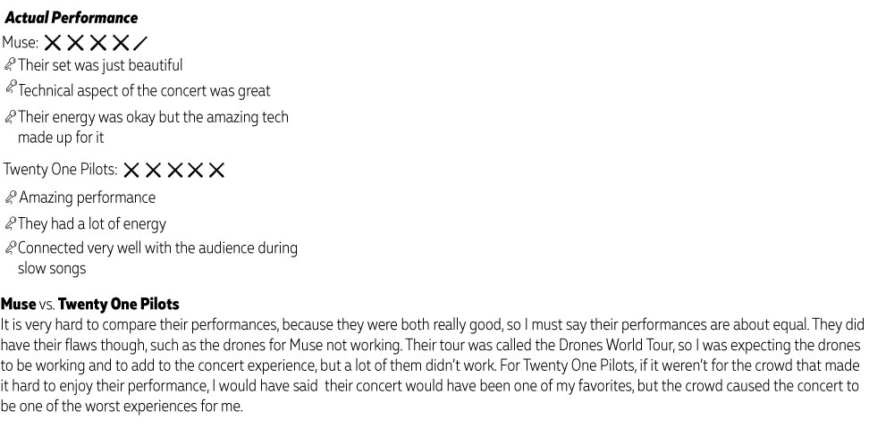The height and width of the screenshot is (436, 869).
Task: Click the half-rating slash mark after Muse's X marks
Action: click(x=140, y=43)
